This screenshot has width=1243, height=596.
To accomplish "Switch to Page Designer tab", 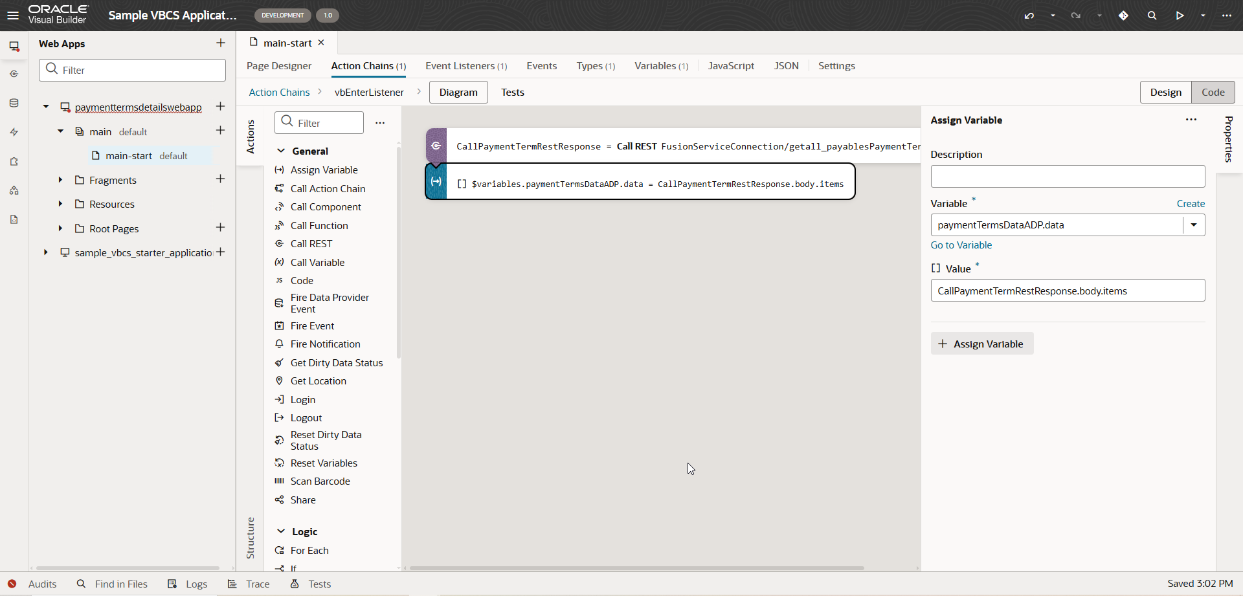I will (279, 66).
